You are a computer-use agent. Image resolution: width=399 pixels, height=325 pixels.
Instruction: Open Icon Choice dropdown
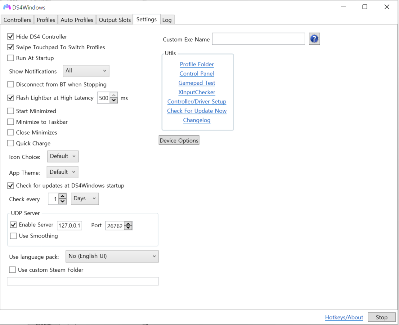(63, 156)
